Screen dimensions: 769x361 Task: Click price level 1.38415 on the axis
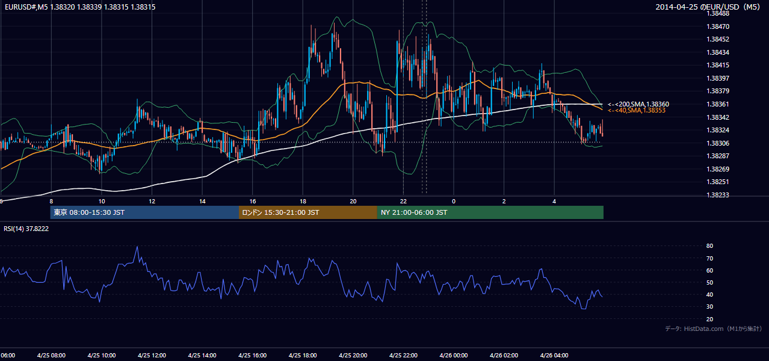tap(718, 65)
